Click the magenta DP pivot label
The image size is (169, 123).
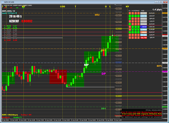click(104, 74)
